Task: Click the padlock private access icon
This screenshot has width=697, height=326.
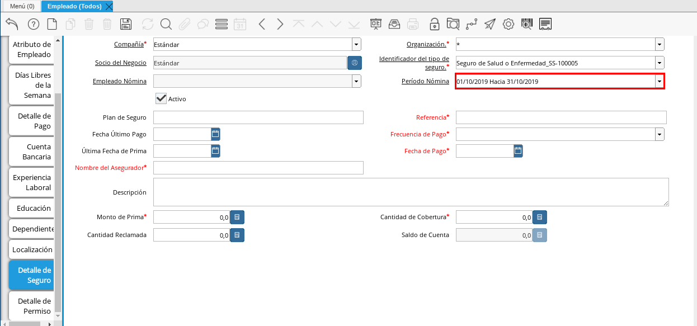Action: pyautogui.click(x=435, y=24)
